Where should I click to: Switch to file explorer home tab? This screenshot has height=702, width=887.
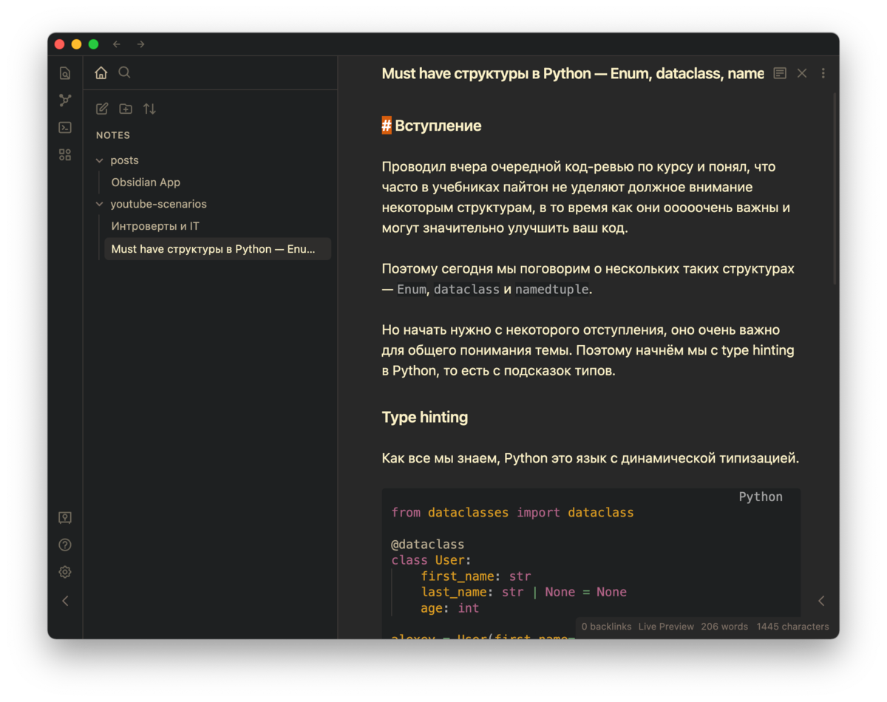tap(101, 72)
